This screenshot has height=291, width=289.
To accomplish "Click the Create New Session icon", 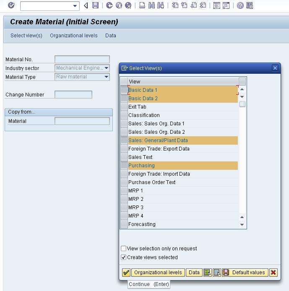I will 216,5.
